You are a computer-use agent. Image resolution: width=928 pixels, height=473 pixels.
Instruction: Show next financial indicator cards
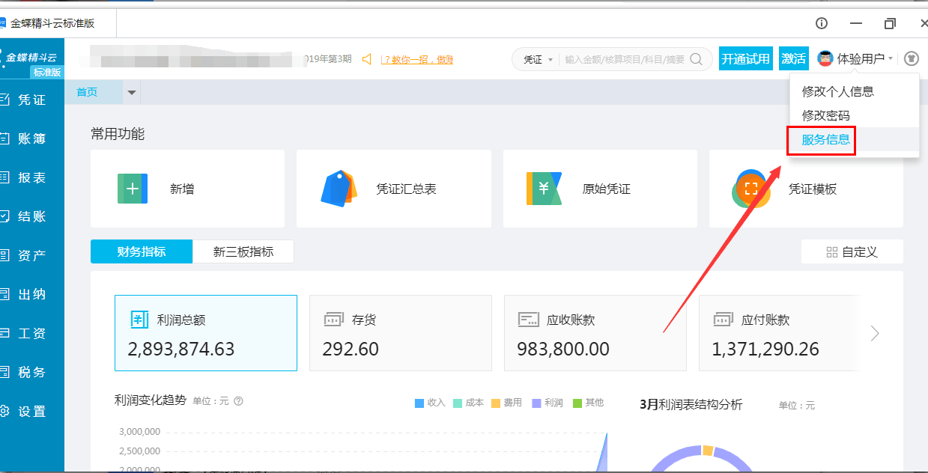(875, 333)
